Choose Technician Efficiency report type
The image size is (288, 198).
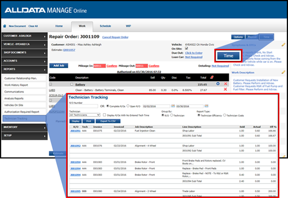pyautogui.click(x=199, y=115)
